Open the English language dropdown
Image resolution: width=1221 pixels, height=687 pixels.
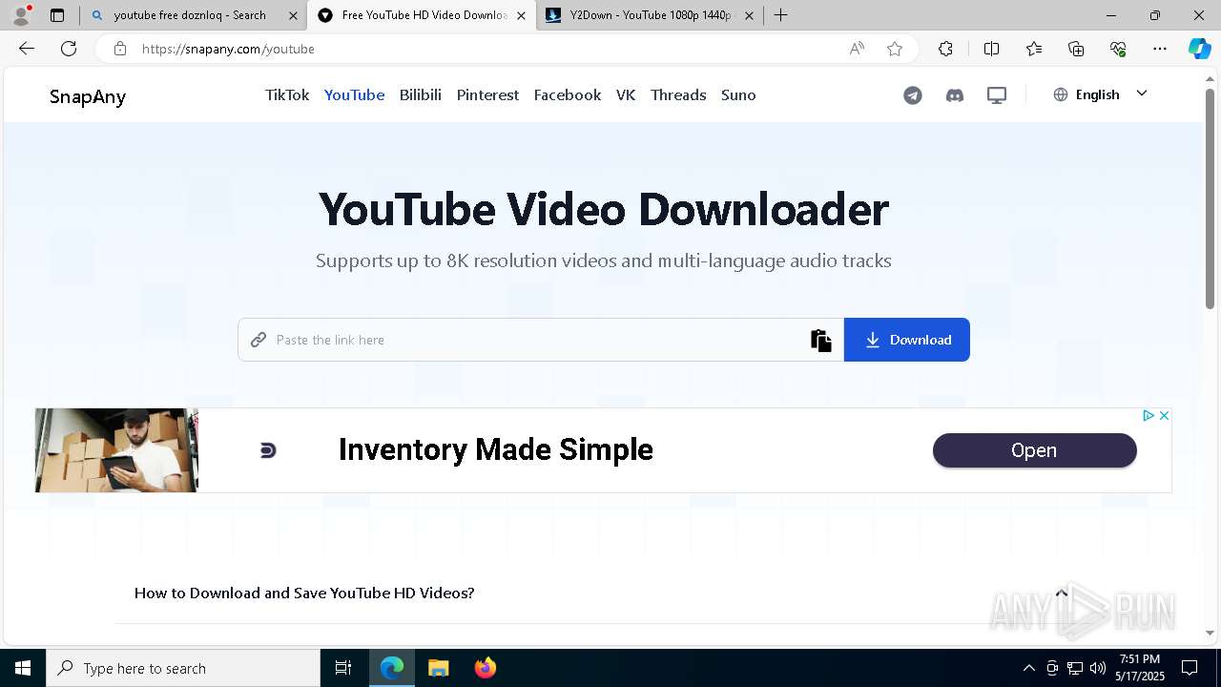[1100, 94]
